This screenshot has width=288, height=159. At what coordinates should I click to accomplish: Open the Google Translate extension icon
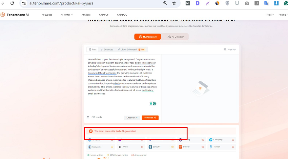[x=267, y=3]
